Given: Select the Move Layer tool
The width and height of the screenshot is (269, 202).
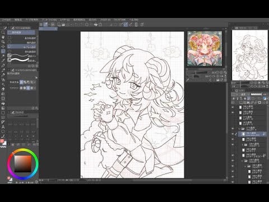Looking at the screenshot, I should coord(3,47).
